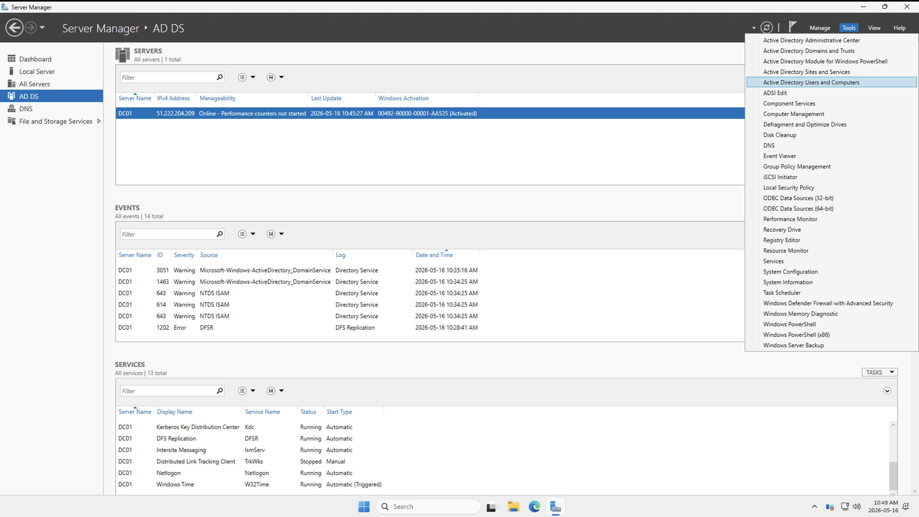This screenshot has width=919, height=517.
Task: Expand File and Storage Services arrow
Action: tap(99, 121)
